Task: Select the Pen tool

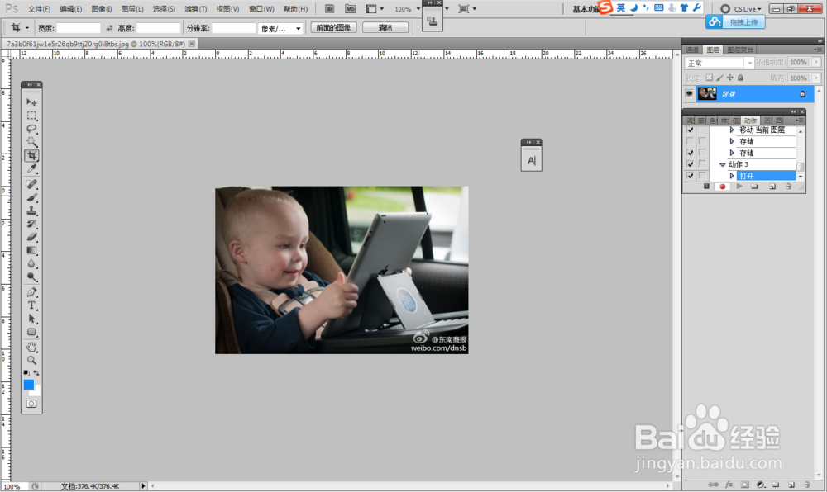Action: pyautogui.click(x=31, y=292)
